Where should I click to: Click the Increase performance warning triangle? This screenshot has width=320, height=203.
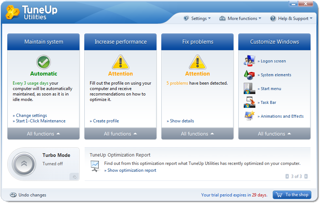(120, 62)
